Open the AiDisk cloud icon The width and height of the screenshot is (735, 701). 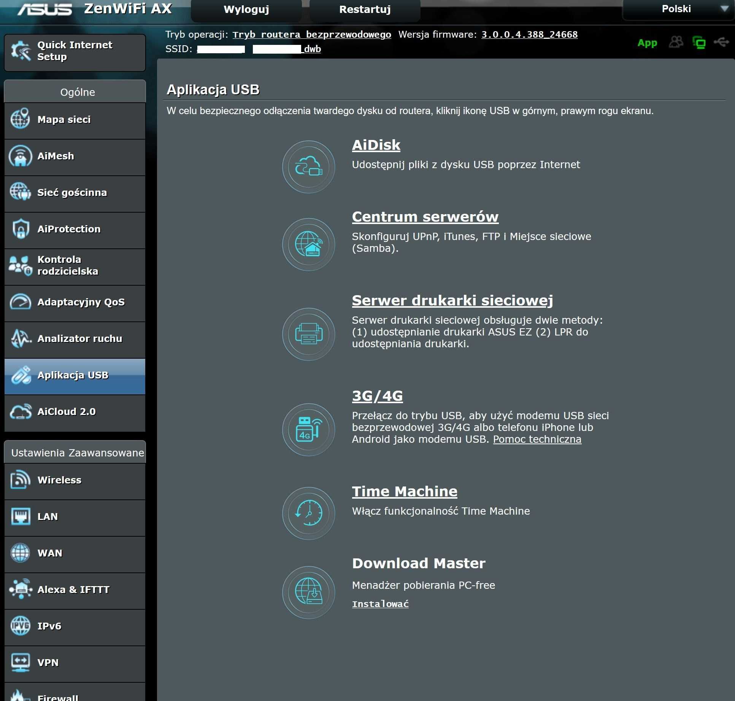[308, 167]
